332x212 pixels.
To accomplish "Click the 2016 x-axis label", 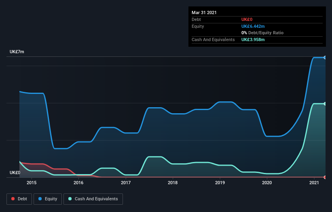I will point(78,183).
